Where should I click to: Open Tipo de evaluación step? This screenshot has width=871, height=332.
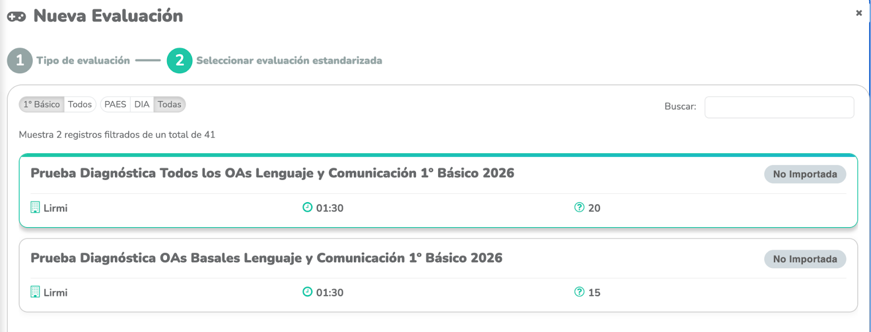click(83, 61)
